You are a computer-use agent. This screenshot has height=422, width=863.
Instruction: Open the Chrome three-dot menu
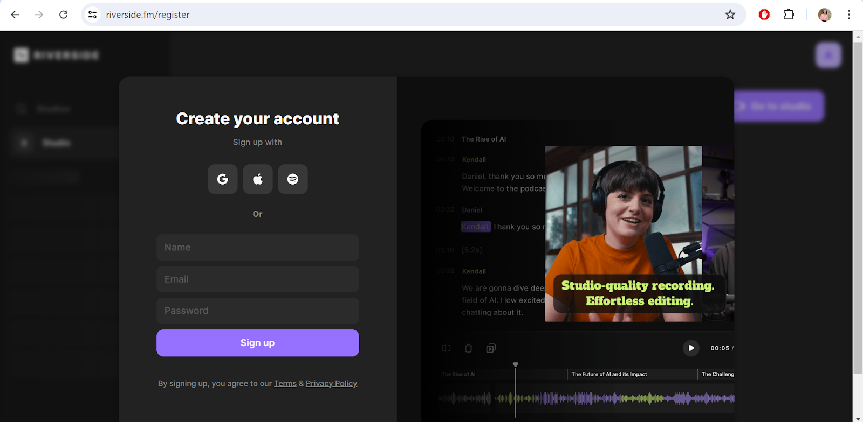click(x=849, y=15)
